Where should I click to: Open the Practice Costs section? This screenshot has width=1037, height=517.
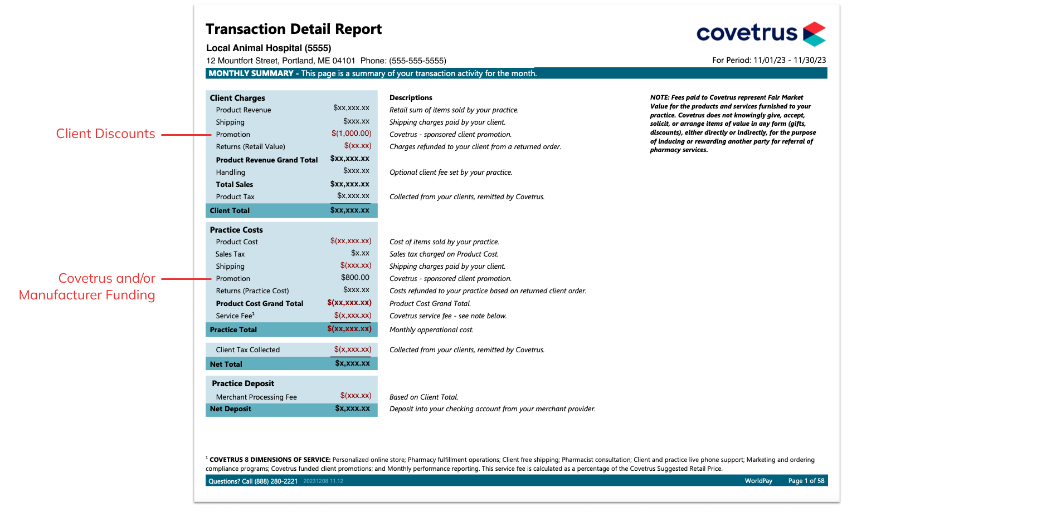[236, 229]
